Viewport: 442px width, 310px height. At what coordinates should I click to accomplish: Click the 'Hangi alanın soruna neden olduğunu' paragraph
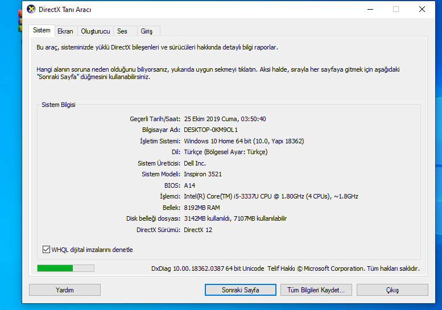click(218, 73)
